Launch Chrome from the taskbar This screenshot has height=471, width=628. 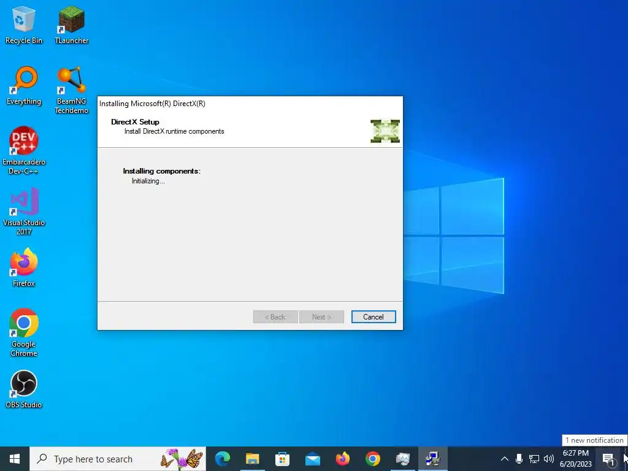[372, 459]
